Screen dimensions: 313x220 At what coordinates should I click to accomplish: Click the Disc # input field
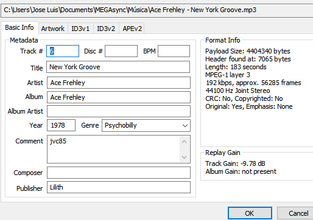coord(121,51)
